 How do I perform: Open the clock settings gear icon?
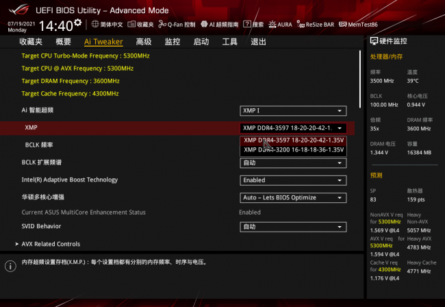(x=77, y=23)
